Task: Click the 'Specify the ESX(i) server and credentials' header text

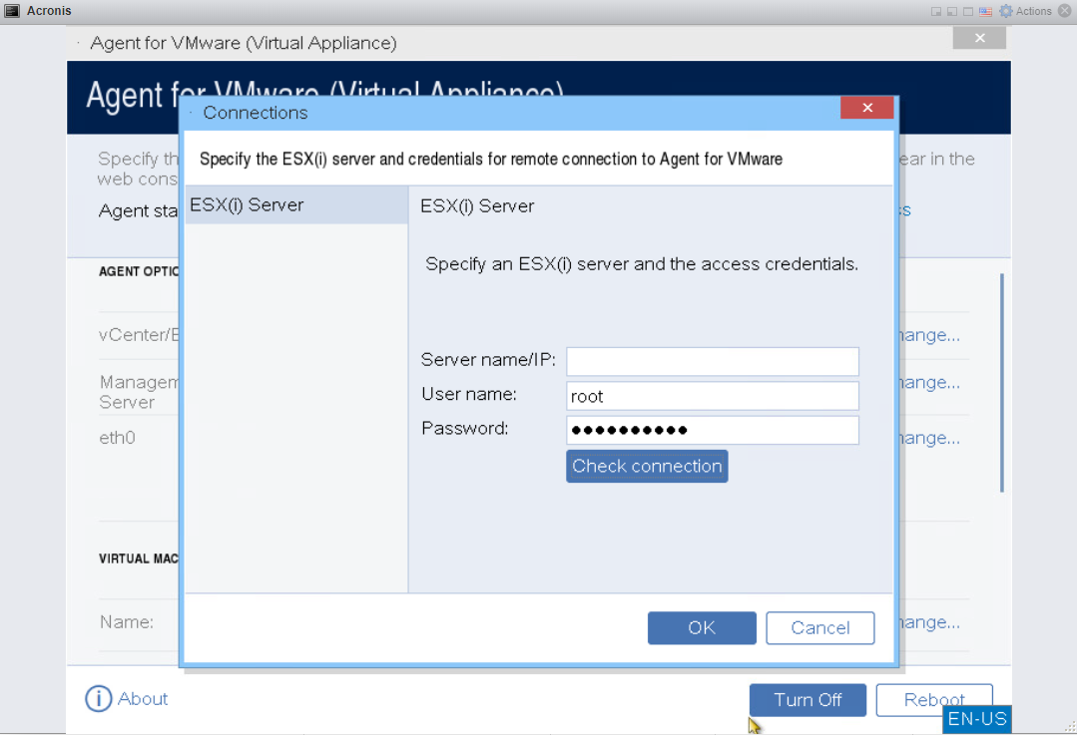Action: click(x=491, y=160)
